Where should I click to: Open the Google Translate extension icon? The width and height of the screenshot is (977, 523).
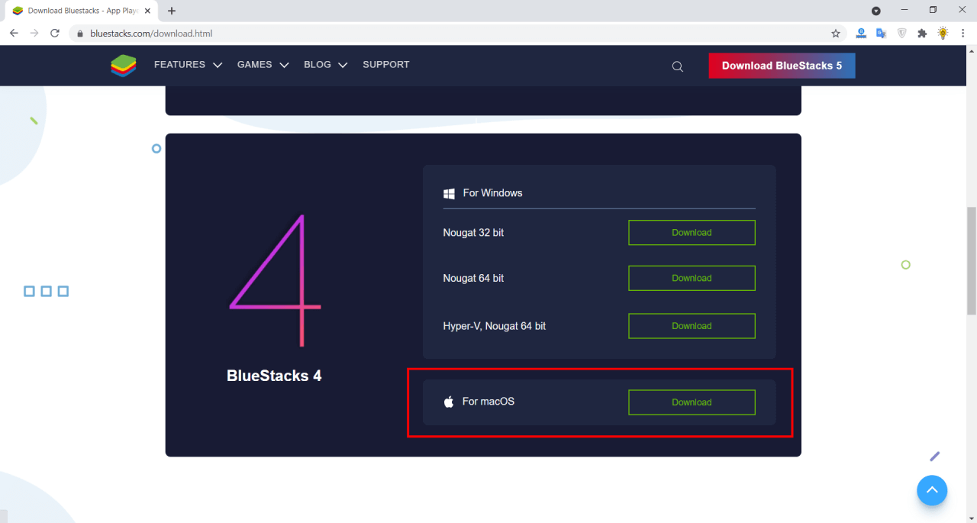(881, 34)
